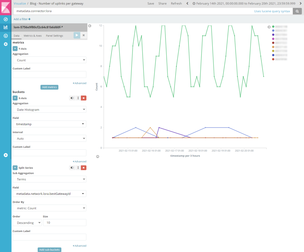Run the search with magnifier button
The height and width of the screenshot is (252, 304).
(297, 11)
